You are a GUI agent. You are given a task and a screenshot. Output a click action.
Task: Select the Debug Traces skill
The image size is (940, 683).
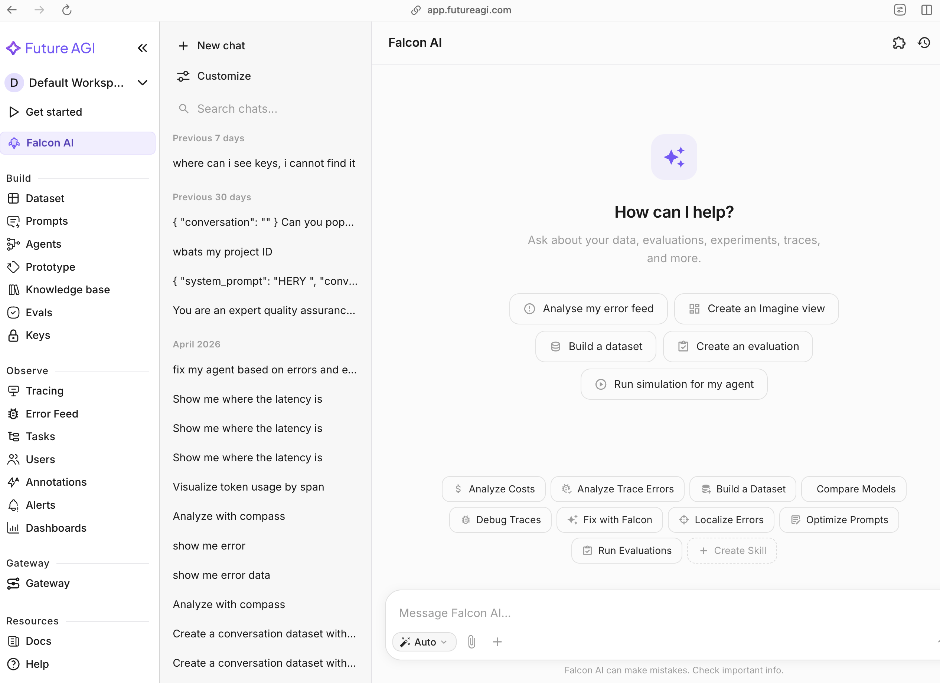pyautogui.click(x=500, y=520)
